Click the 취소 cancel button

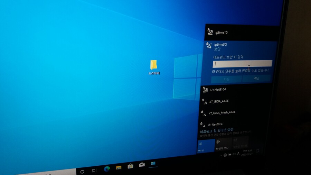point(256,79)
